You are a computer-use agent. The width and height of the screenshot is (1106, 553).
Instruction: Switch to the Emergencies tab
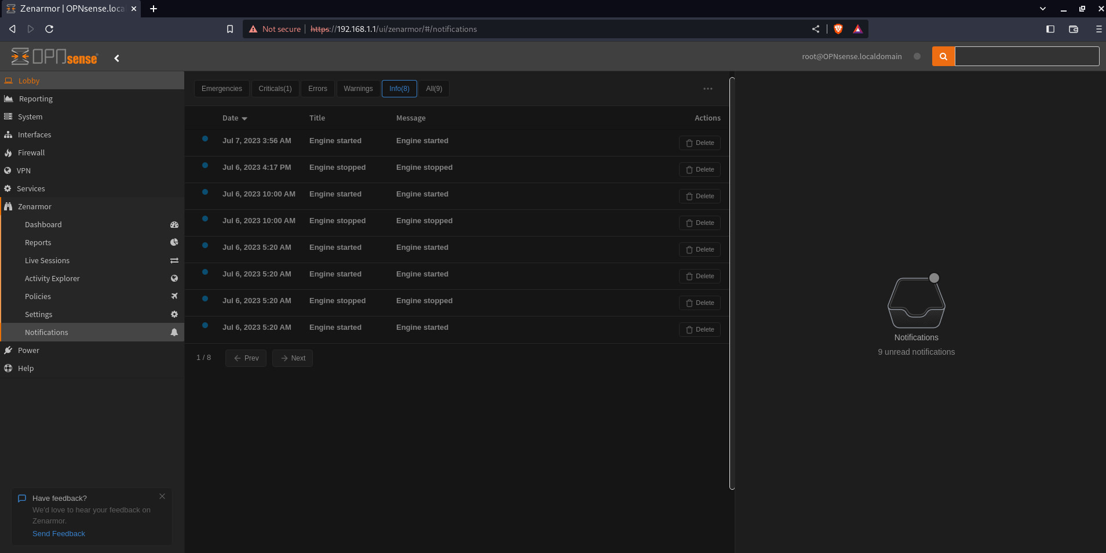click(222, 89)
